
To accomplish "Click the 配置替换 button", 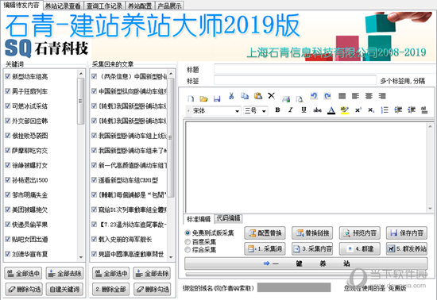I will [x=265, y=233].
